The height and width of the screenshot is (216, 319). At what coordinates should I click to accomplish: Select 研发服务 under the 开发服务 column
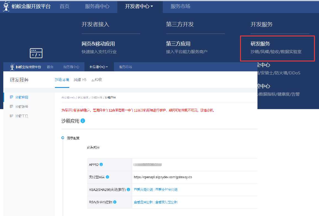[x=260, y=44]
